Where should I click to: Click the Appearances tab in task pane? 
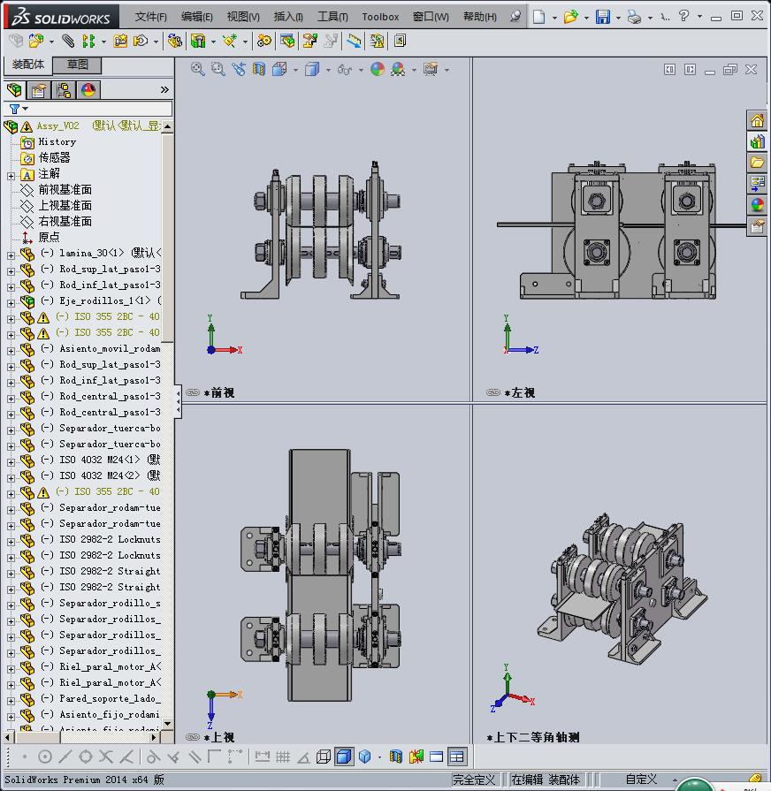(x=757, y=205)
